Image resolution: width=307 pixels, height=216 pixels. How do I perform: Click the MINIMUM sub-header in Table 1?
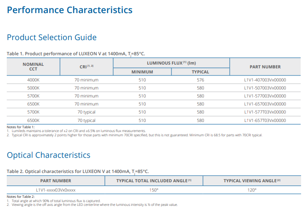pos(142,72)
